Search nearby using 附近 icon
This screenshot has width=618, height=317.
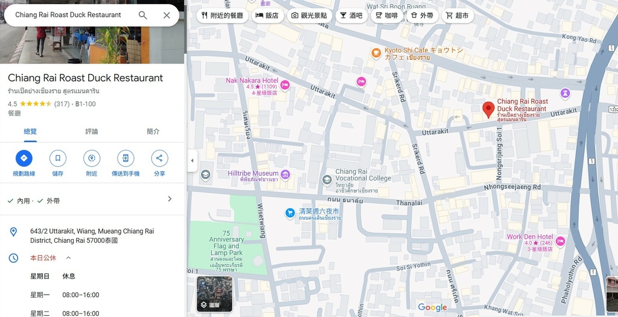click(92, 158)
